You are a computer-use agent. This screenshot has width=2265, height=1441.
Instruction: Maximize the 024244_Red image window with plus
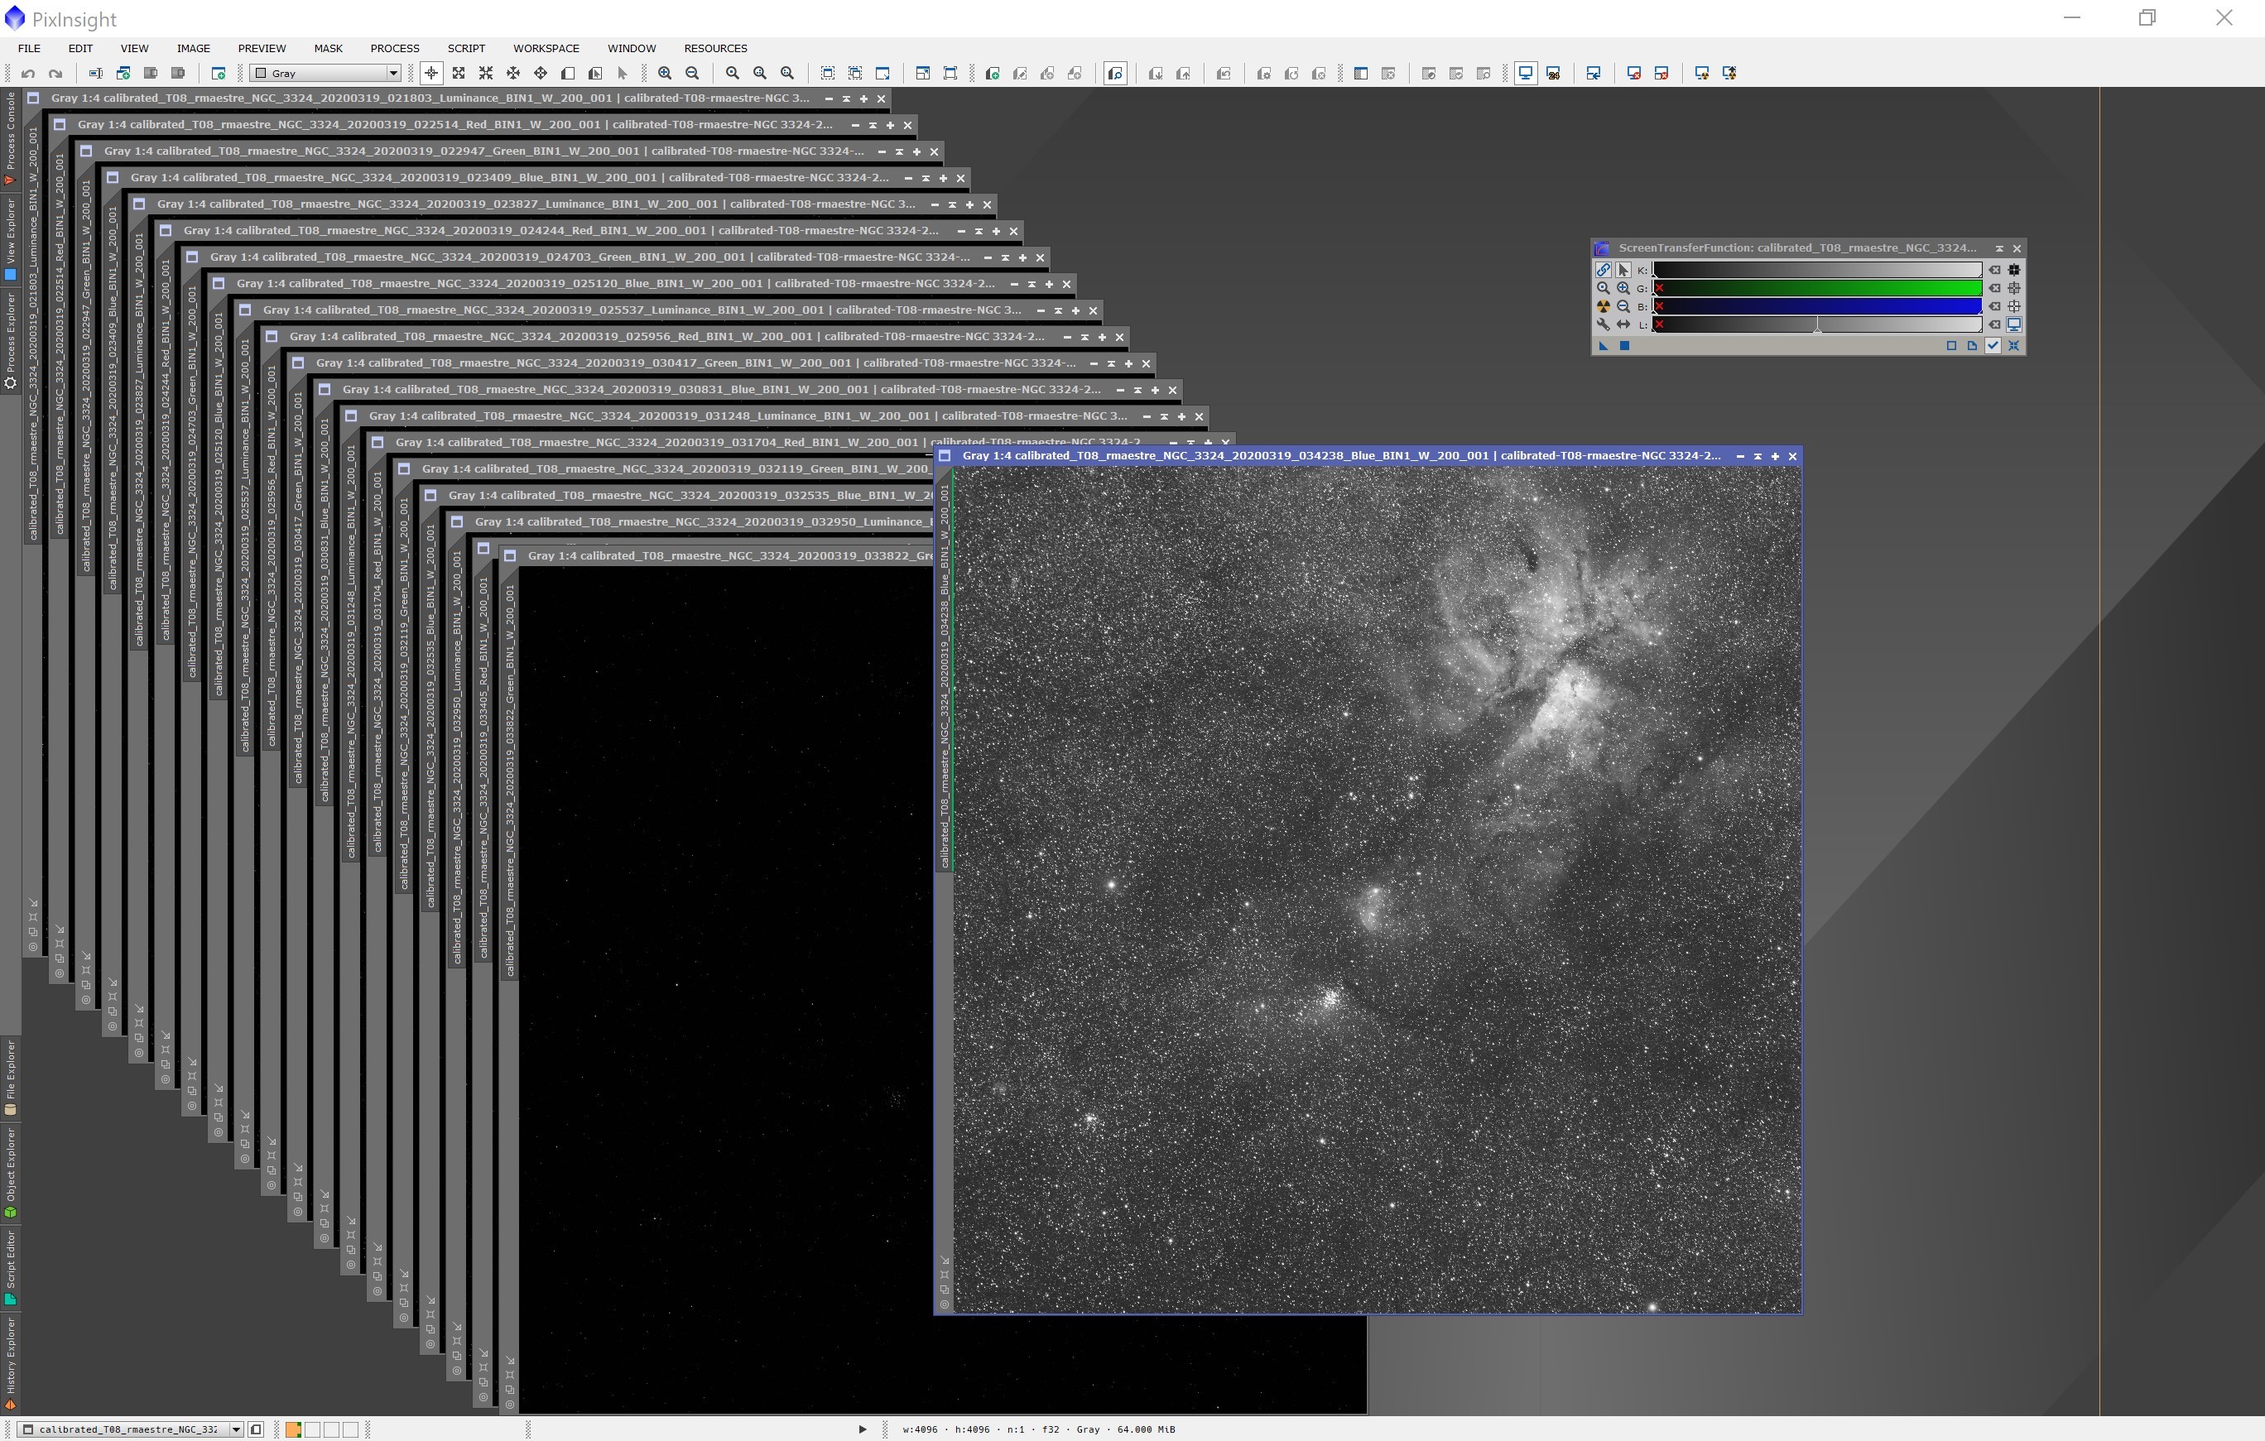tap(995, 230)
